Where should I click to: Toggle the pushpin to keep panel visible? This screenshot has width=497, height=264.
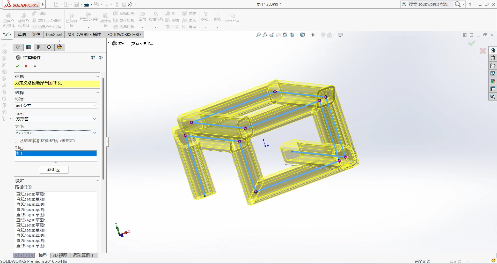(34, 66)
